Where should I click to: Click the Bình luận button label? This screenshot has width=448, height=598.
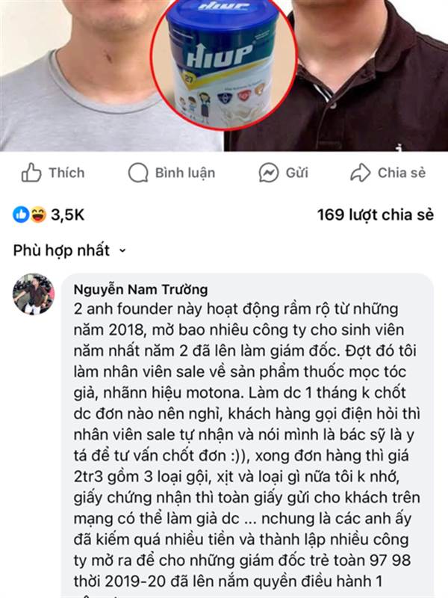pos(185,173)
